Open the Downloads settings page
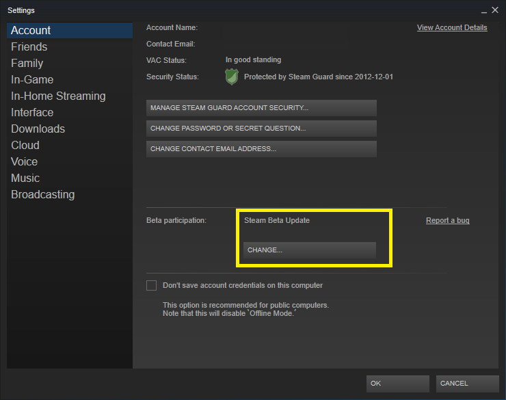The image size is (506, 400). (x=38, y=129)
